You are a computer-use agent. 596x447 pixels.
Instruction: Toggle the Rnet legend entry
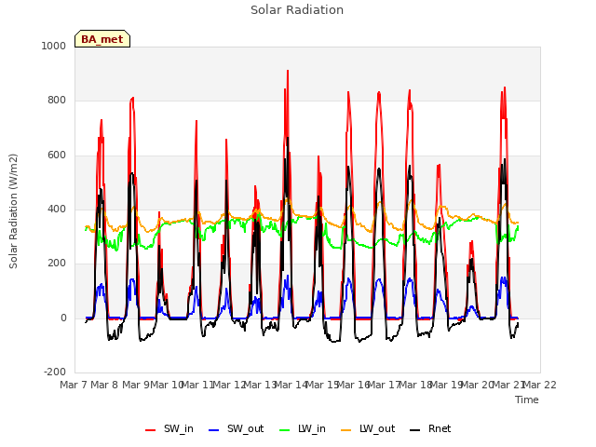pos(430,428)
